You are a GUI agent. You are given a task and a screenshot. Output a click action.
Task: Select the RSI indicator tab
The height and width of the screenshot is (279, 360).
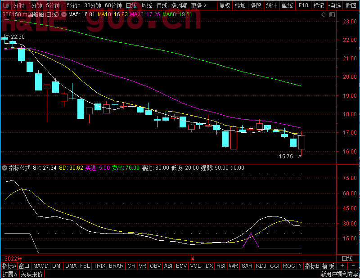click(x=221, y=266)
